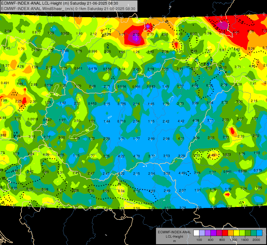The image size is (267, 245).
Task: Click the wind shear value 6.81
Action: 14,188
